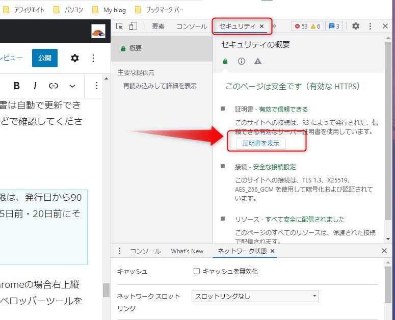The image size is (395, 320).
Task: Click security panel scrollbar down arrow
Action: pos(388,239)
